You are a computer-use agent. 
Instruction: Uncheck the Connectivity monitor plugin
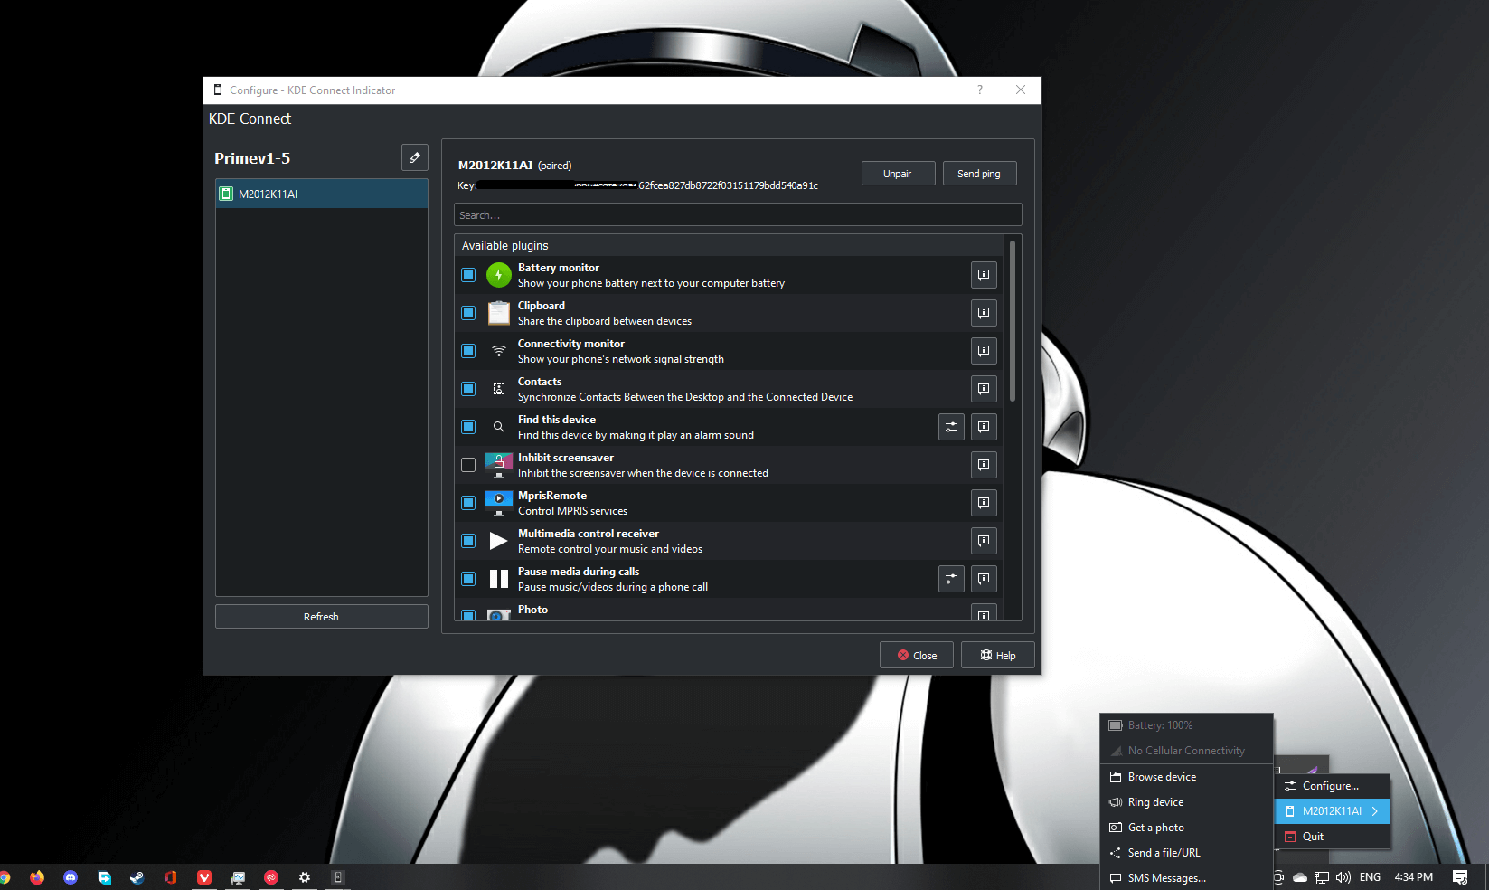click(x=468, y=351)
